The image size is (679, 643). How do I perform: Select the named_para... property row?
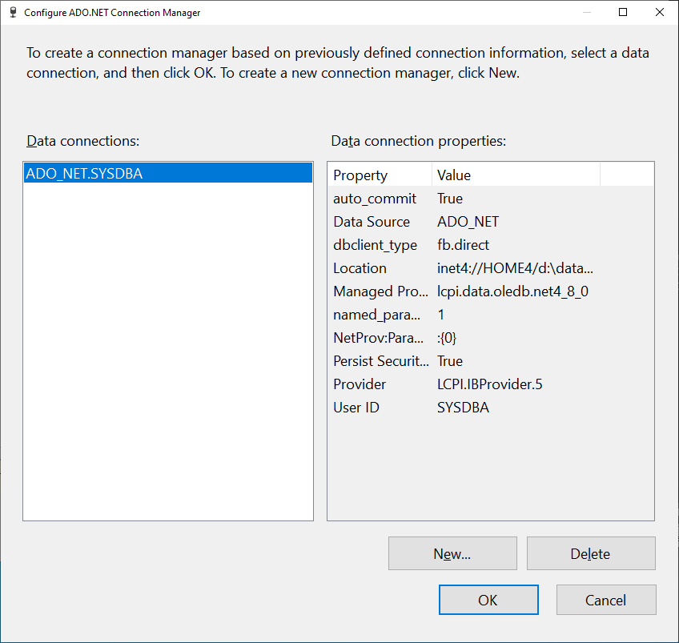pyautogui.click(x=490, y=315)
